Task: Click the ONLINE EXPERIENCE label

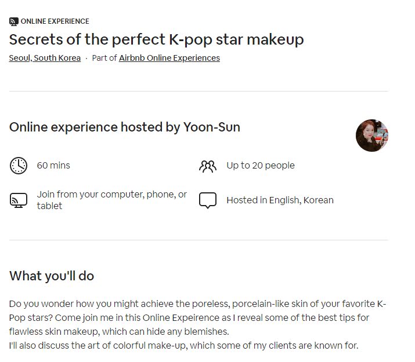Action: (x=55, y=21)
